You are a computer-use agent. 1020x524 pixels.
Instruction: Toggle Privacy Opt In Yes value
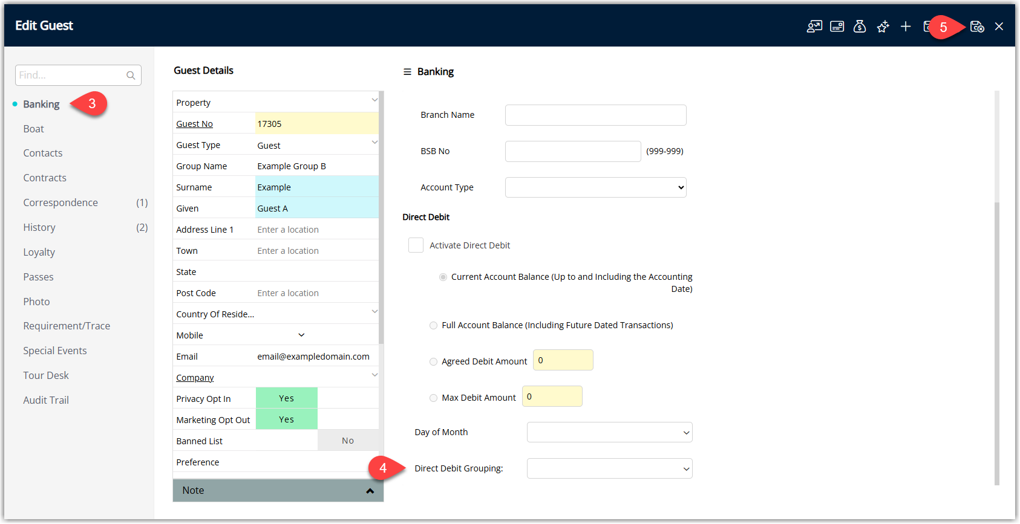(x=287, y=398)
